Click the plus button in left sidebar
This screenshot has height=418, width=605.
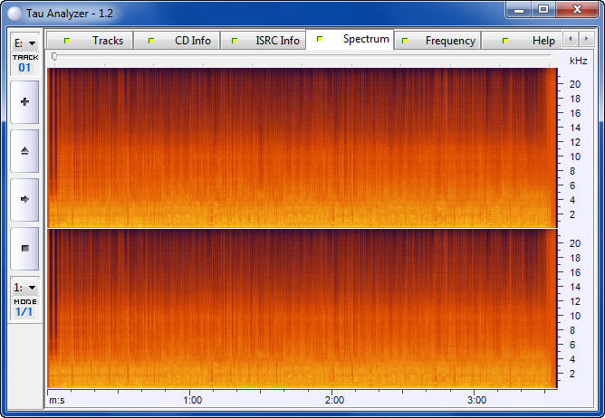point(24,102)
